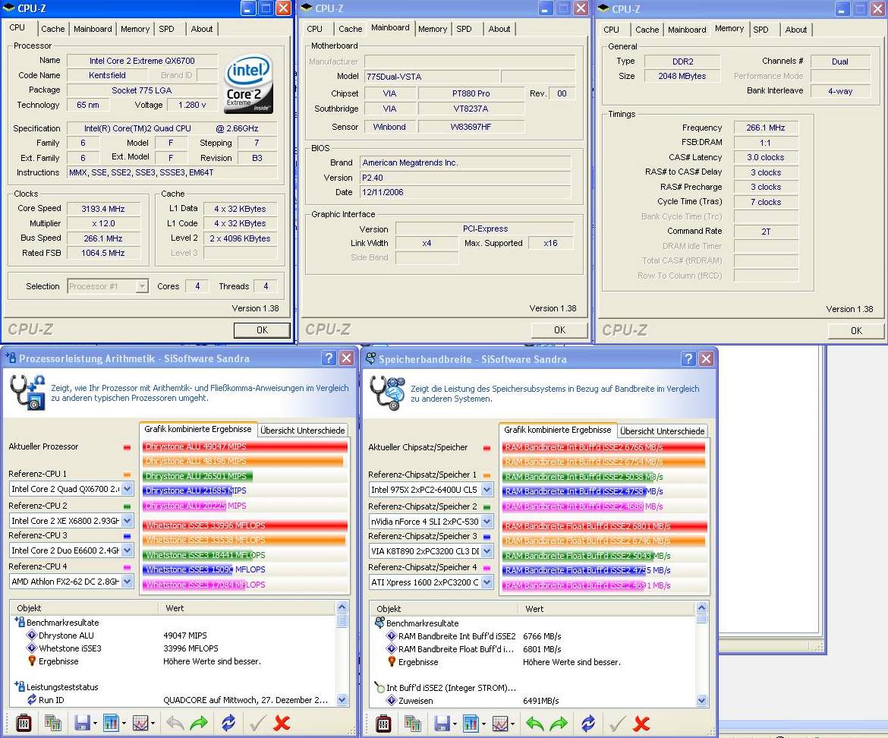The image size is (888, 738).
Task: Click the grey checkmark icon in the Speicherbandbreite toolbar
Action: 618,724
